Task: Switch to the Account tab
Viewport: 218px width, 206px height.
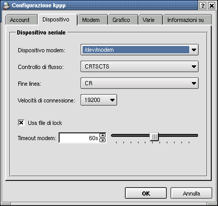Action: coord(21,20)
